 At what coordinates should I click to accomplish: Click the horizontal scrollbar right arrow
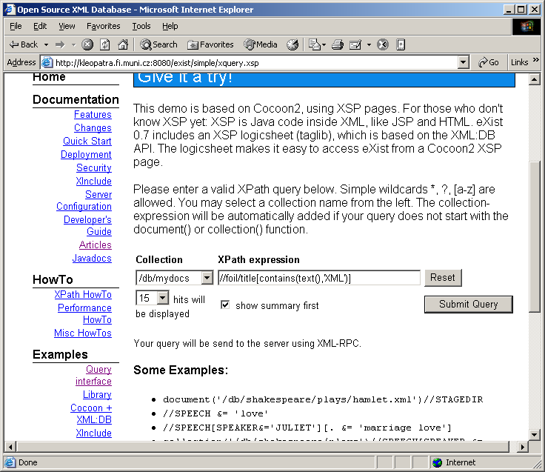click(522, 447)
